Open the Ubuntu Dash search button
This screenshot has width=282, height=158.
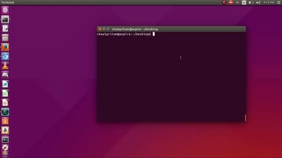5,10
